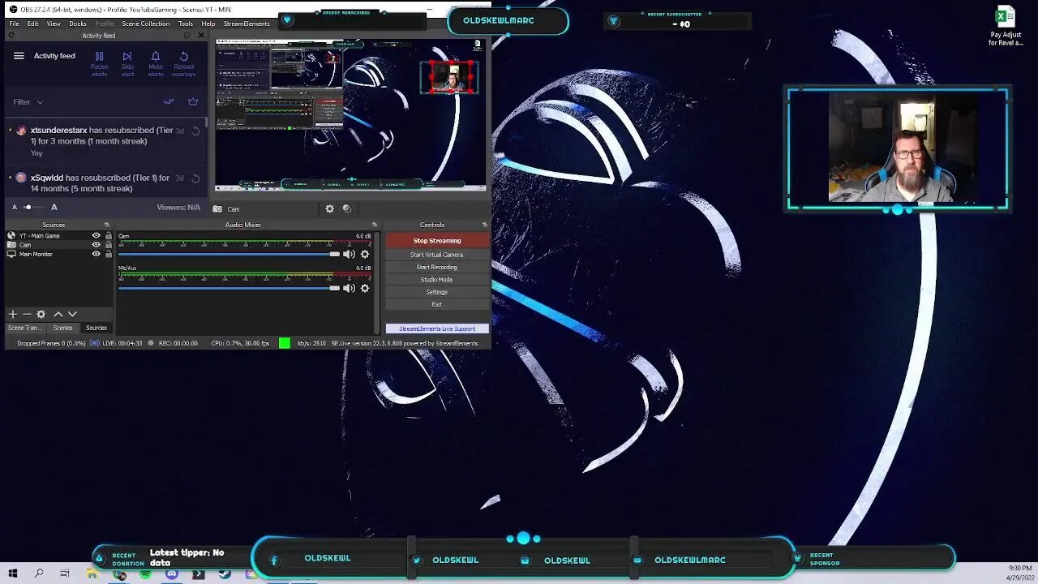
Task: Open StreamElements Live Support link
Action: [x=437, y=328]
